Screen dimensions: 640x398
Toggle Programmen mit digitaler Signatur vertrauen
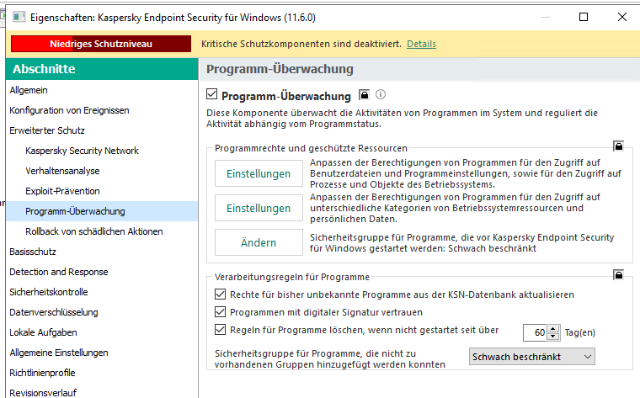[x=220, y=312]
